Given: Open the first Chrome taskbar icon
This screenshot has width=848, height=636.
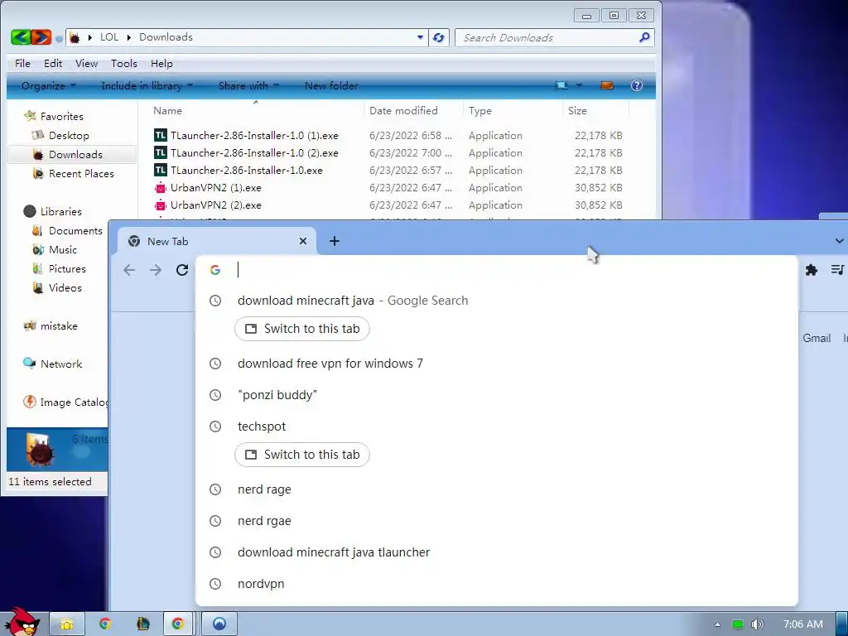Looking at the screenshot, I should coord(105,624).
